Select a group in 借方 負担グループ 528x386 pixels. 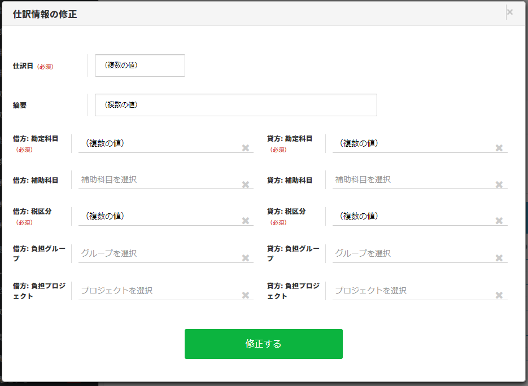[158, 253]
